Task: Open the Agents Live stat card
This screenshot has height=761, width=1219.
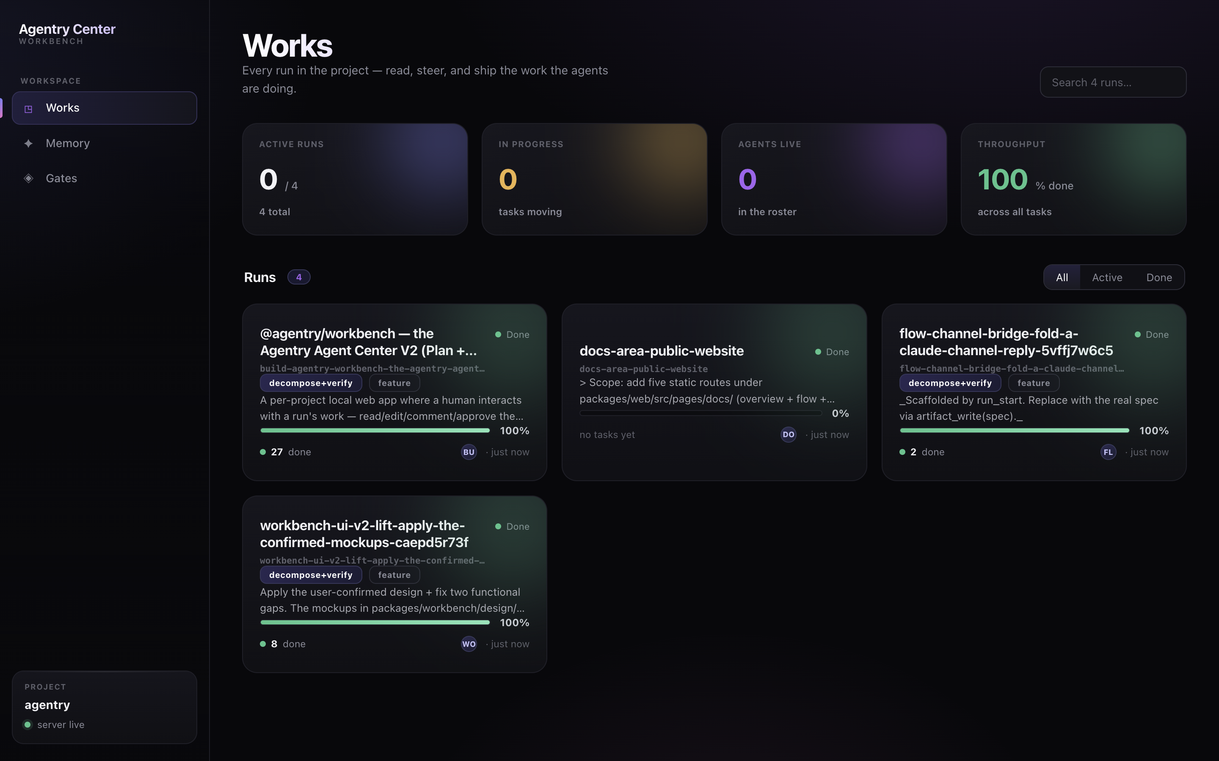Action: [x=834, y=179]
